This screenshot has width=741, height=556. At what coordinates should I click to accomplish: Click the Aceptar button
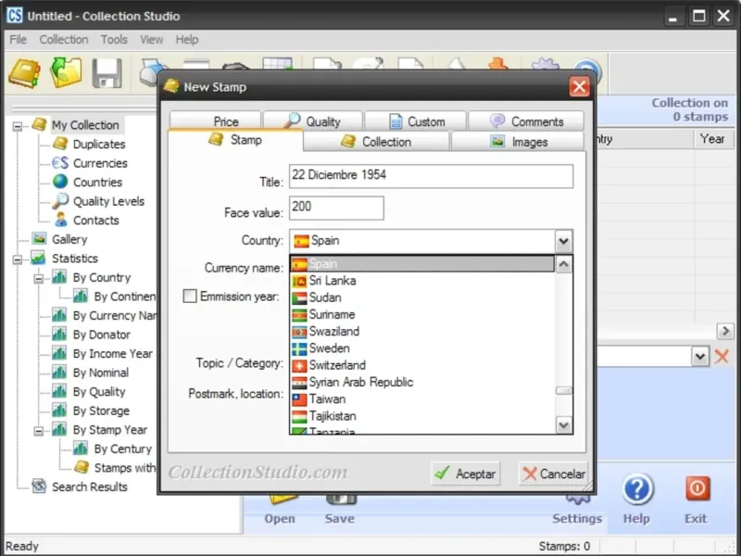point(466,474)
